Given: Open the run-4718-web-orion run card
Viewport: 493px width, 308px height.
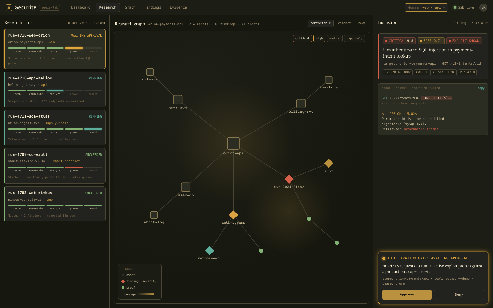Looking at the screenshot, I should pyautogui.click(x=55, y=49).
